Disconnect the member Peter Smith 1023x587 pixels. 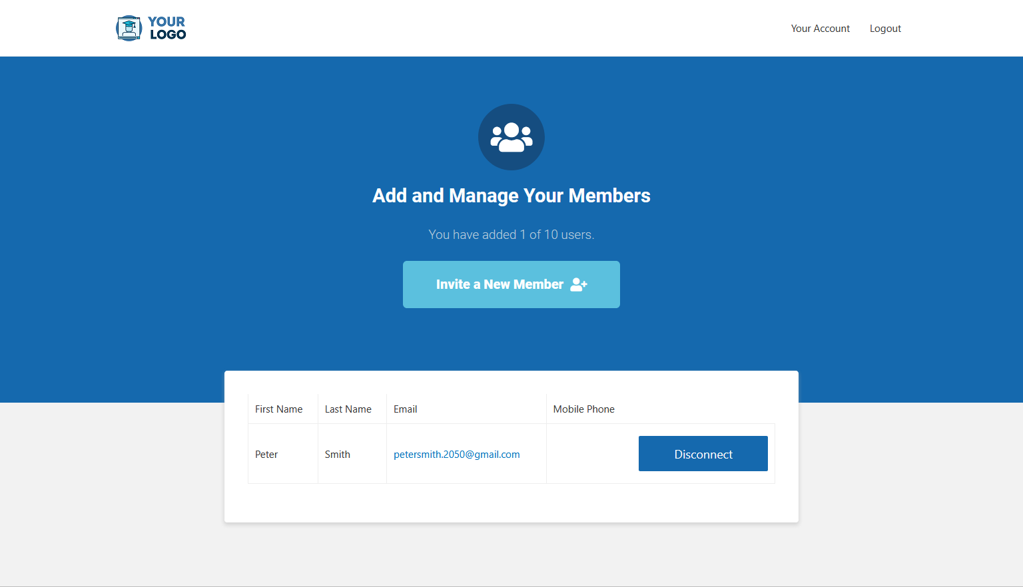(703, 454)
